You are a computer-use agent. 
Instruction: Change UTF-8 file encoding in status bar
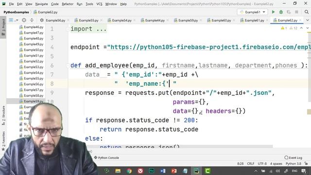pyautogui.click(x=262, y=164)
